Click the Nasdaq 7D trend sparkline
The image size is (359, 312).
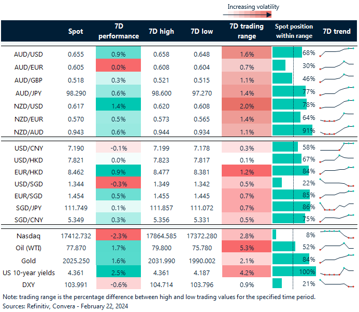(337, 234)
